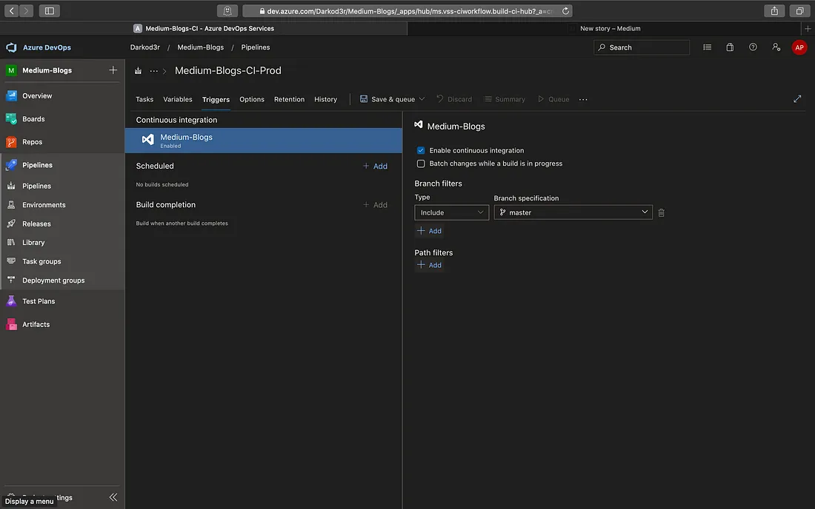815x509 pixels.
Task: Select the Triggers tab
Action: tap(216, 100)
